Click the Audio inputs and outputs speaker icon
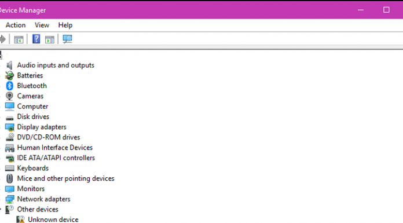The width and height of the screenshot is (403, 223). point(9,65)
